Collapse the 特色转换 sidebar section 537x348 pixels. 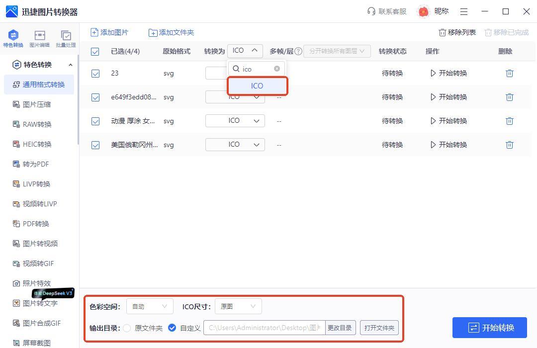[70, 65]
